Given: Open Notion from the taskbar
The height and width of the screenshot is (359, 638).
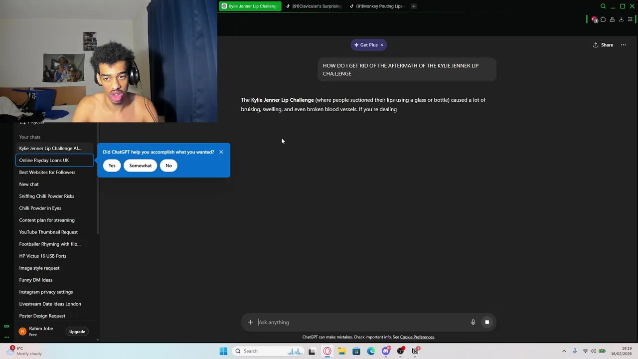Looking at the screenshot, I should click(415, 351).
